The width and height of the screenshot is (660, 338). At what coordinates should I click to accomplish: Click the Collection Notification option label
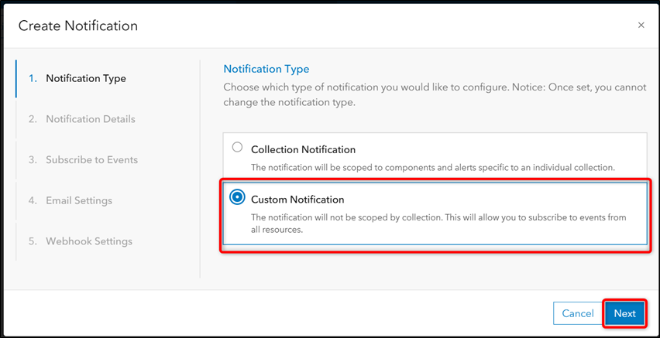(x=303, y=149)
